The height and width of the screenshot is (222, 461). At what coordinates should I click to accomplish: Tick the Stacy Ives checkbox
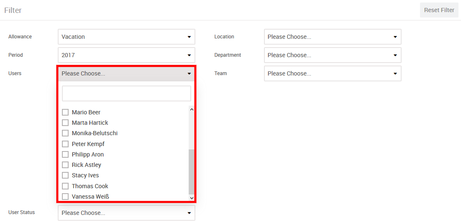[65, 175]
